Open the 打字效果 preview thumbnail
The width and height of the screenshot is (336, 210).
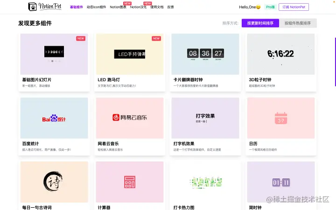[x=205, y=118]
